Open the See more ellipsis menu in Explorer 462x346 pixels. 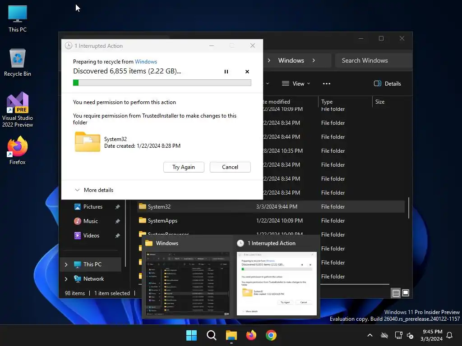coord(327,84)
